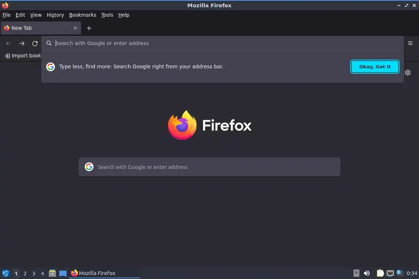This screenshot has width=419, height=279.
Task: Open the History menu
Action: (x=55, y=15)
